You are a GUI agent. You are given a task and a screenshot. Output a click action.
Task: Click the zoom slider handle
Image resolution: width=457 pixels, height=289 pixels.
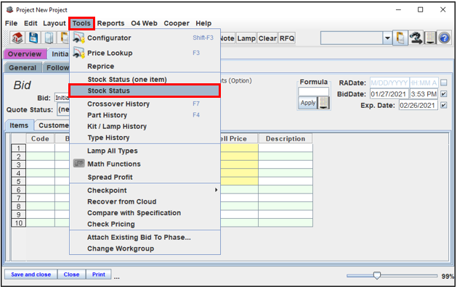[377, 275]
